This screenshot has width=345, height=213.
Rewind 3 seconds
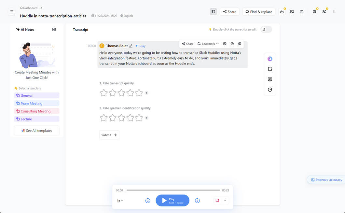coord(148,200)
